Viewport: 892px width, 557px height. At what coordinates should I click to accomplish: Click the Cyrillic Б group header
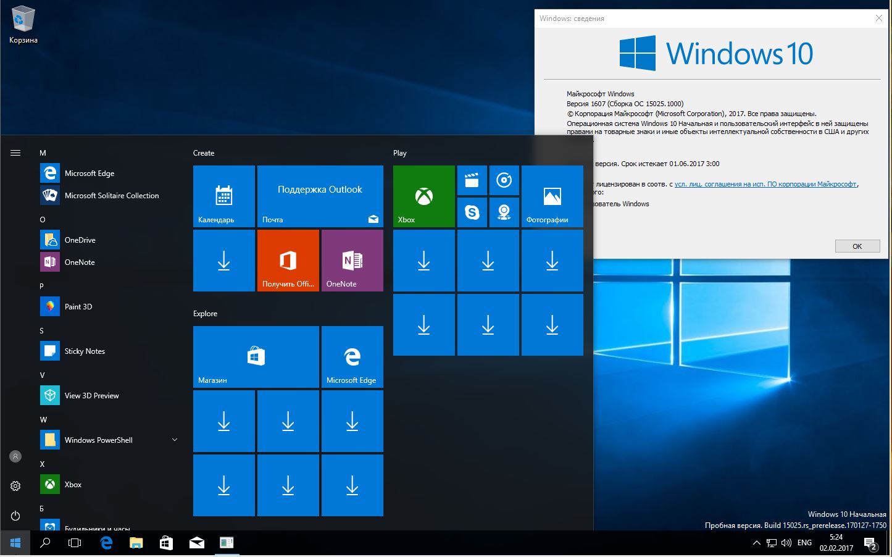coord(42,509)
